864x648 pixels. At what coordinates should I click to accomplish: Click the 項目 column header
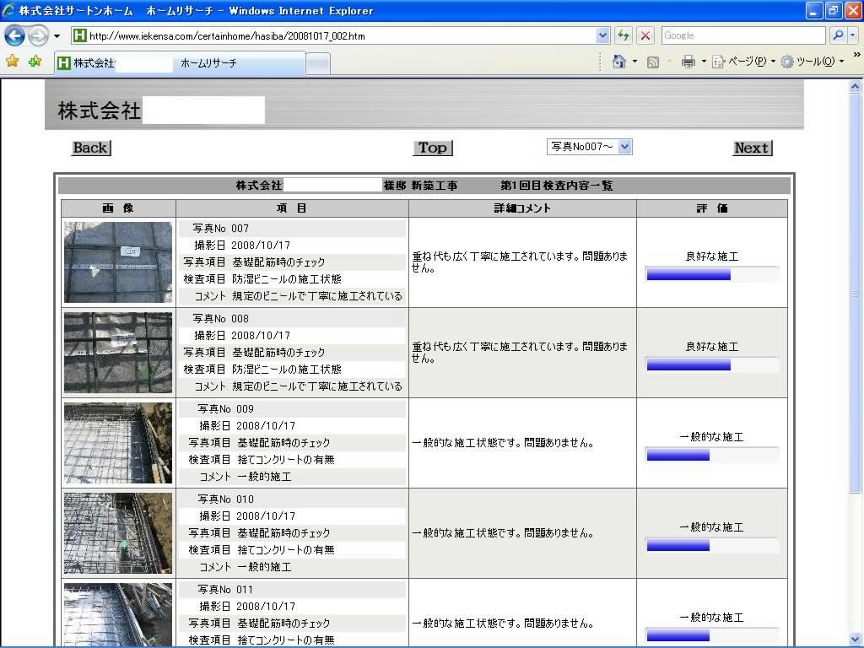coord(292,208)
